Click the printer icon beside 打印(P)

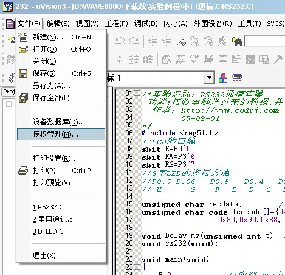click(x=23, y=171)
